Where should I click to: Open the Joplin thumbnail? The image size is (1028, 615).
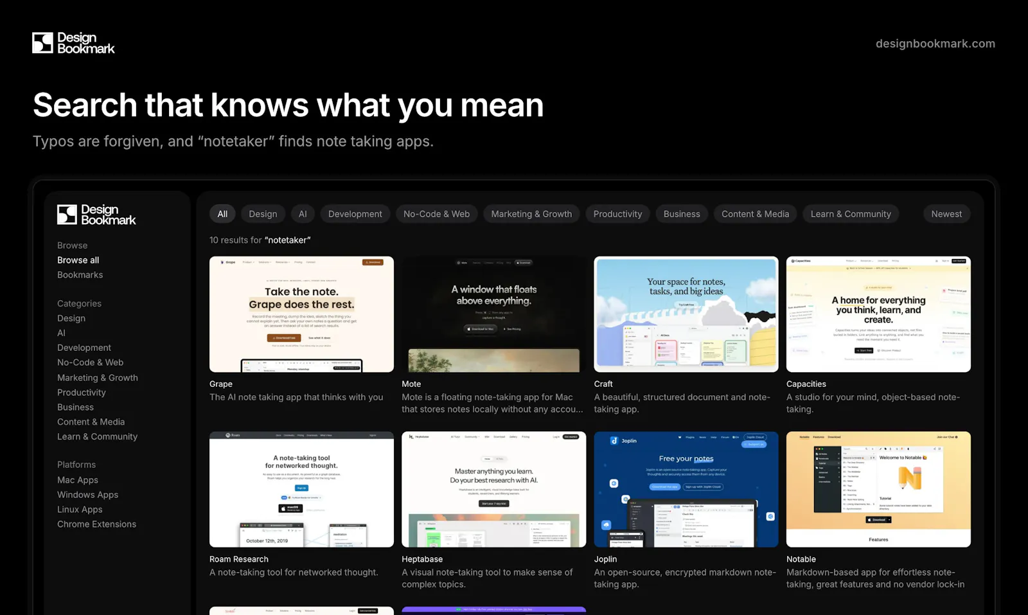(x=686, y=490)
